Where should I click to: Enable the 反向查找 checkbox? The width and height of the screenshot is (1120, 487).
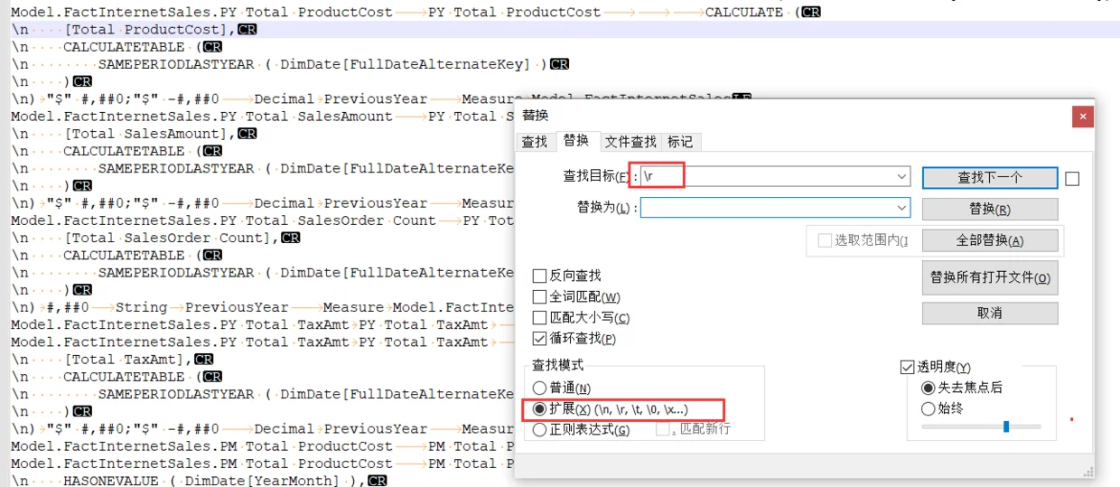click(x=539, y=276)
